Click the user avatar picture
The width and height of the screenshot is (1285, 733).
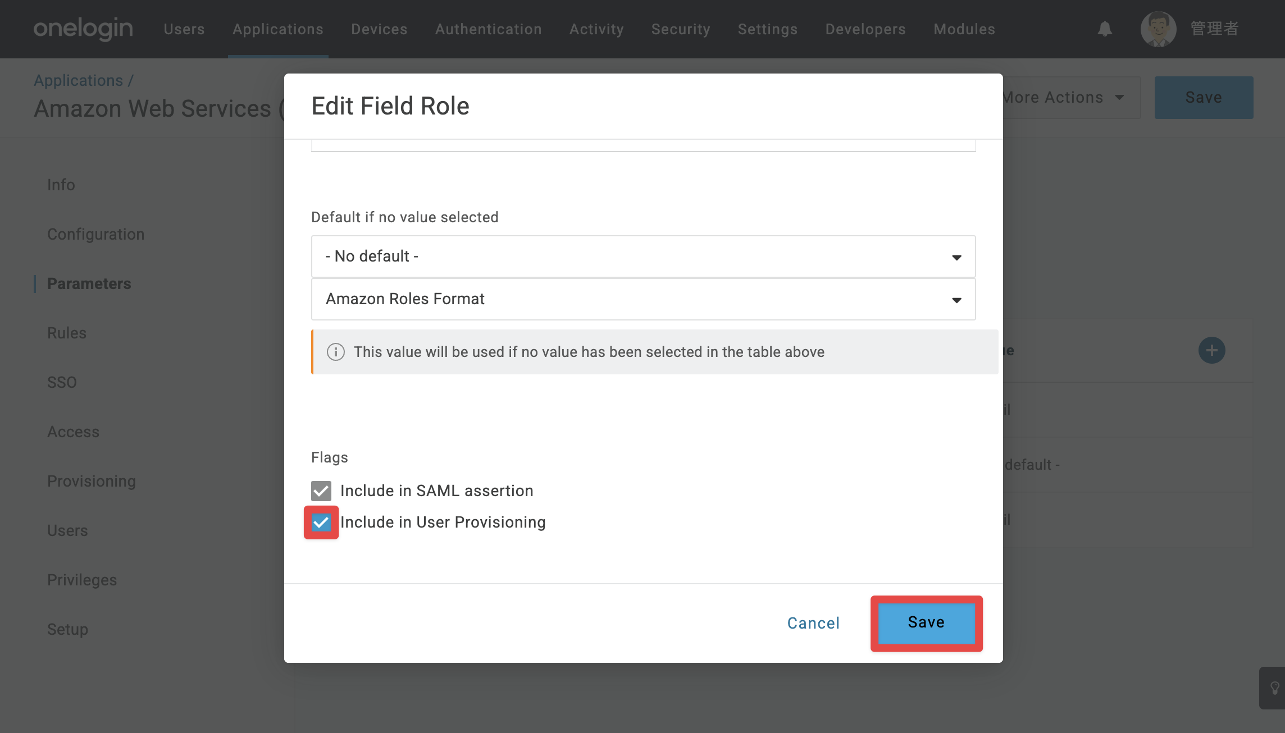[x=1158, y=29]
